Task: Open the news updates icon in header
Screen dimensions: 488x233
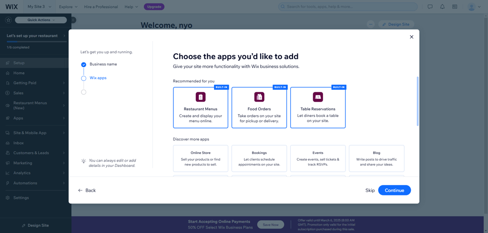Action: coord(454,7)
